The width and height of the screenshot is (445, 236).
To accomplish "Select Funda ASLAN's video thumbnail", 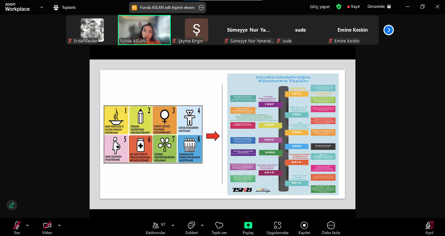I will point(144,30).
